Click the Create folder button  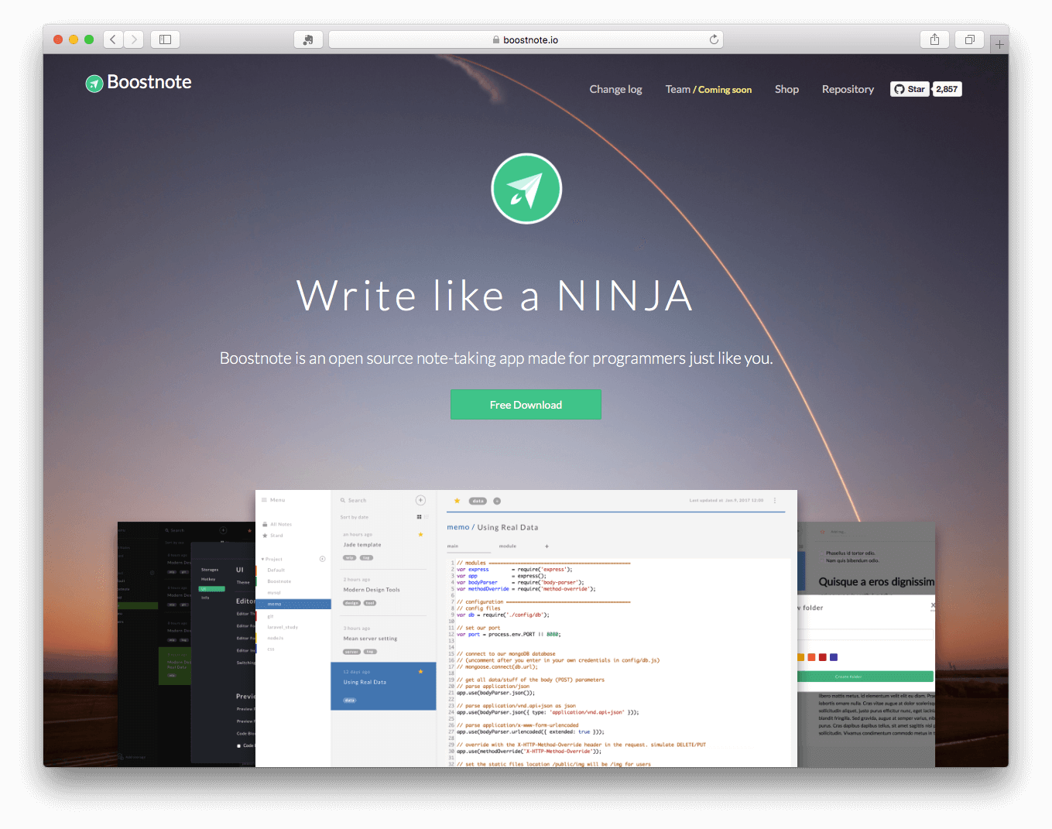click(x=865, y=677)
